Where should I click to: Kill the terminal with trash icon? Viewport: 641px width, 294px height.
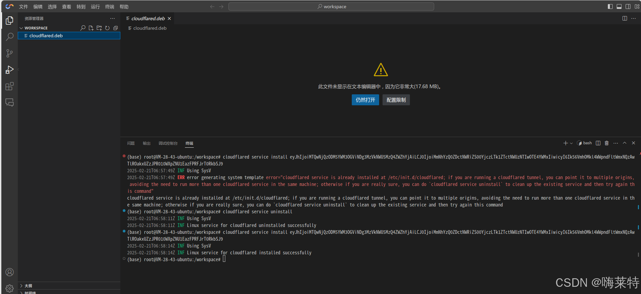(x=607, y=143)
